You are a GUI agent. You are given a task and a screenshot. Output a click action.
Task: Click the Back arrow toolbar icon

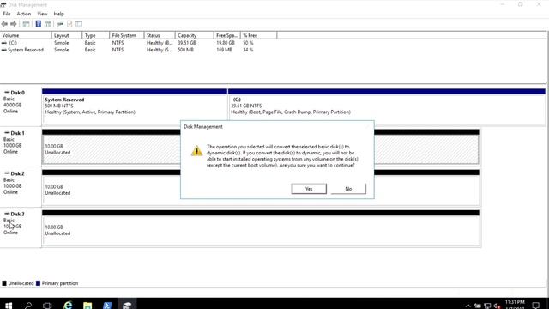tap(4, 24)
